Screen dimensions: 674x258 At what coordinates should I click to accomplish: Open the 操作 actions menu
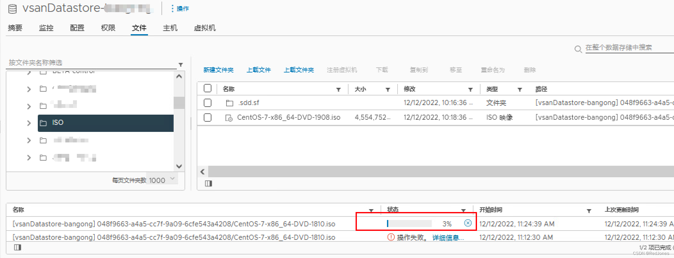click(x=180, y=9)
